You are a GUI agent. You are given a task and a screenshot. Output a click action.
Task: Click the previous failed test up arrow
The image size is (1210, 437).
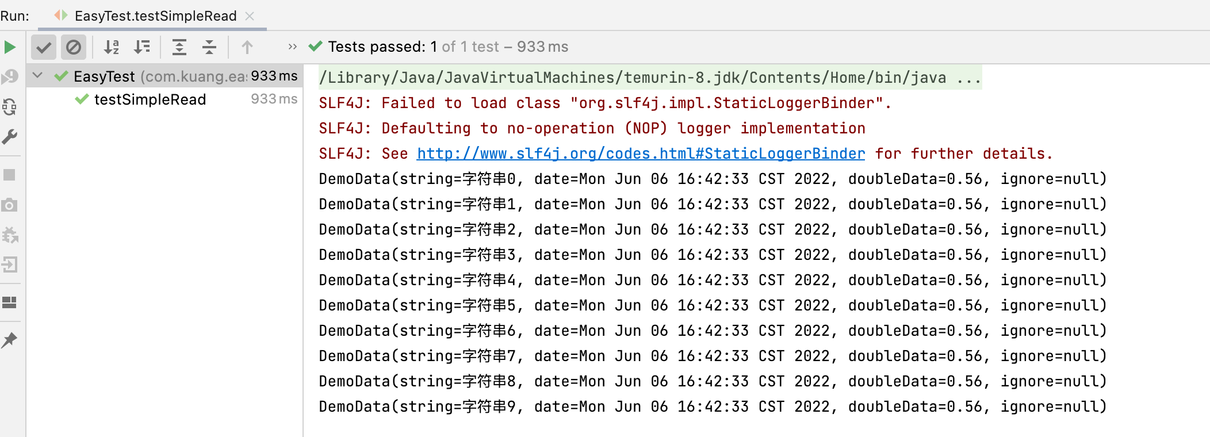tap(247, 47)
